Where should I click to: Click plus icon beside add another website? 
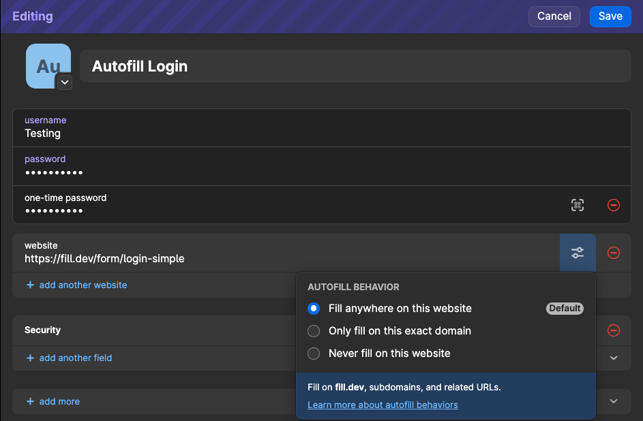(x=30, y=285)
